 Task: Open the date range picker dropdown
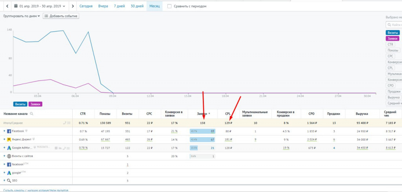pos(39,6)
